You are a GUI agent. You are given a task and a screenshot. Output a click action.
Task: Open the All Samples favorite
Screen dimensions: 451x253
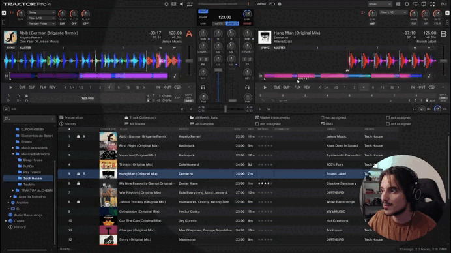pyautogui.click(x=202, y=124)
